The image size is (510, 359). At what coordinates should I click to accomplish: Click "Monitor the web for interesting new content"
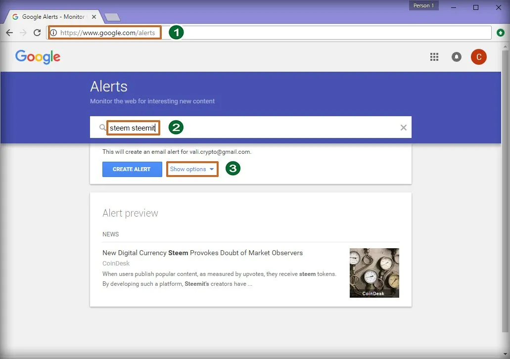[152, 101]
